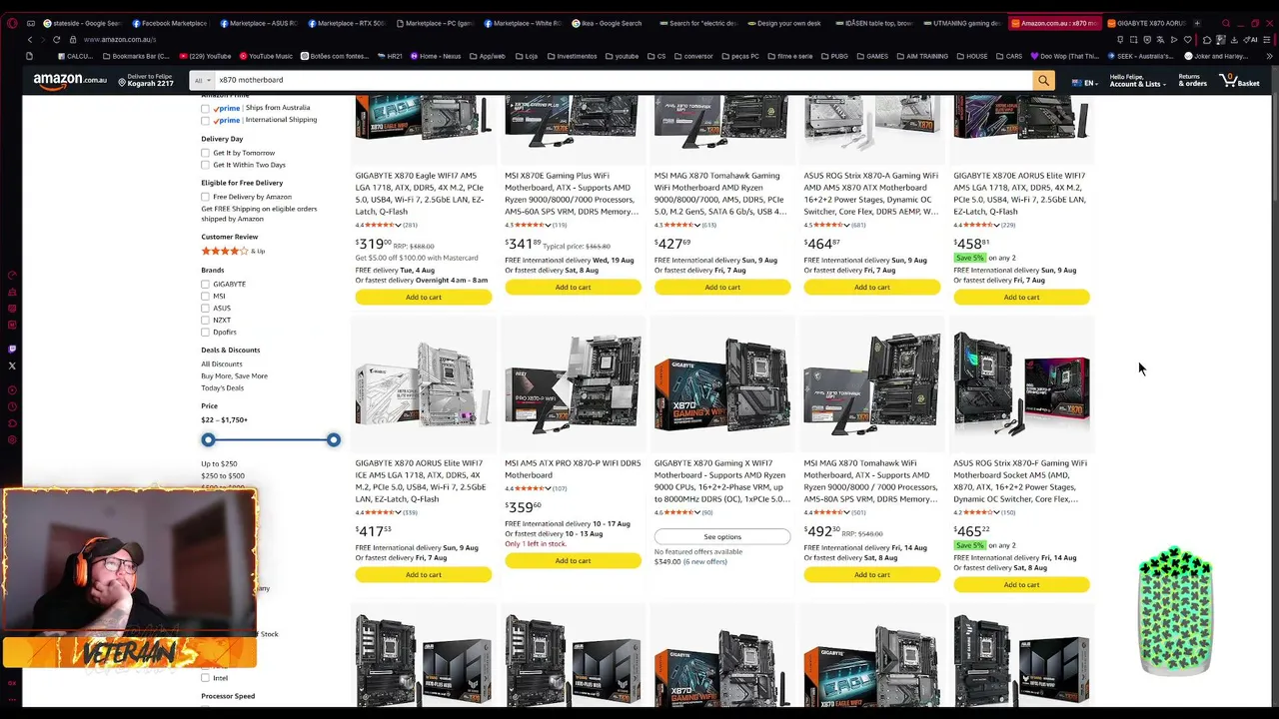
Task: Open the search category 'All' dropdown
Action: 202,80
